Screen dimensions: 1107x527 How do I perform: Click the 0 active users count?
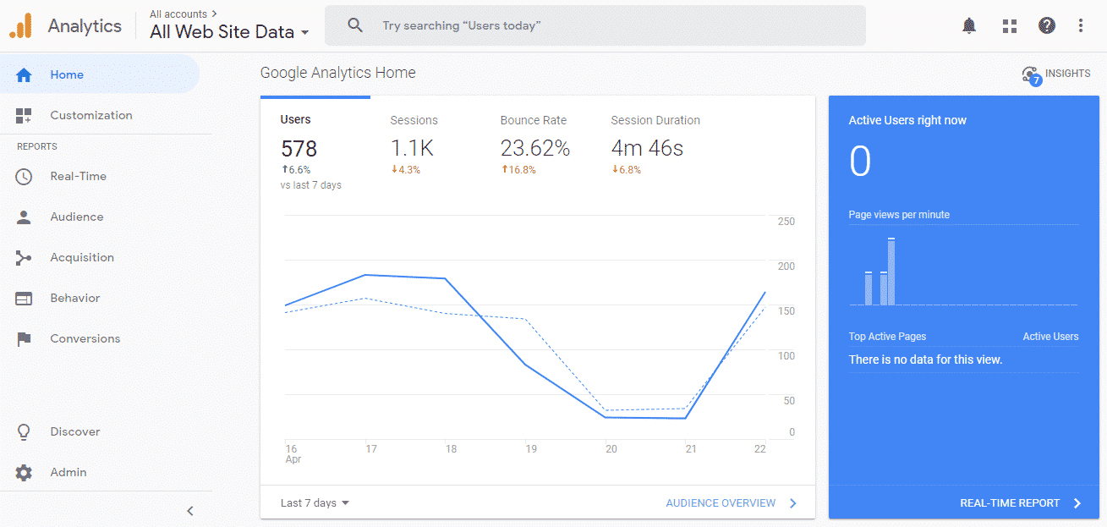pyautogui.click(x=860, y=162)
